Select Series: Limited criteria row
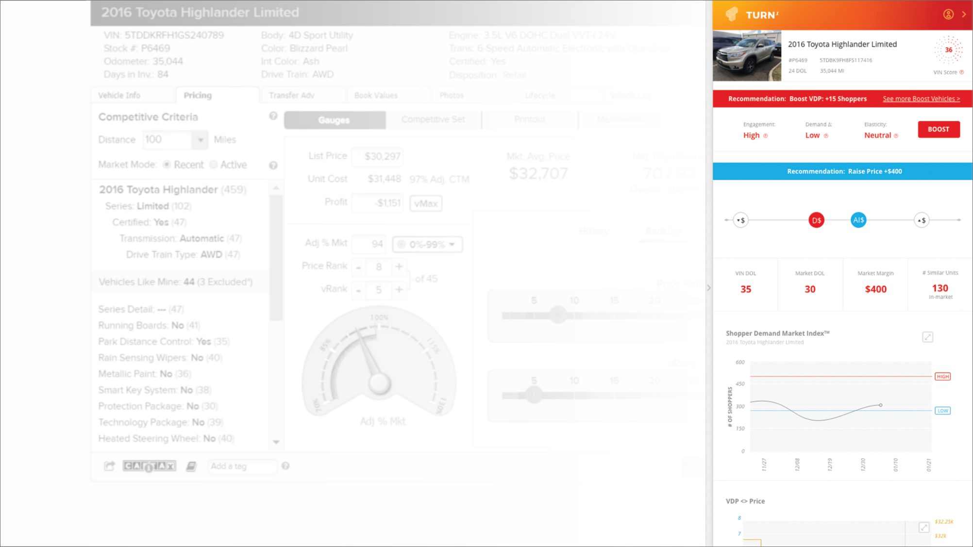Viewport: 973px width, 547px height. (x=148, y=206)
